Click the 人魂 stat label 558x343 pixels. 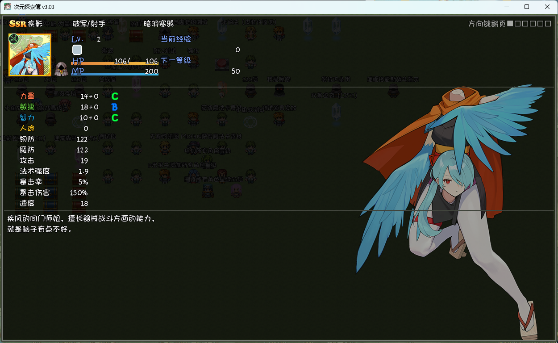click(27, 128)
